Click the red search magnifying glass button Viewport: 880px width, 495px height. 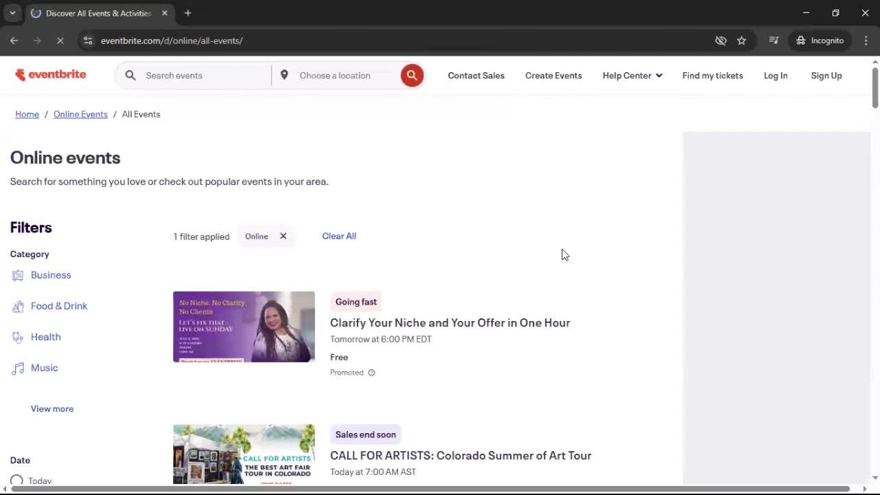(412, 75)
